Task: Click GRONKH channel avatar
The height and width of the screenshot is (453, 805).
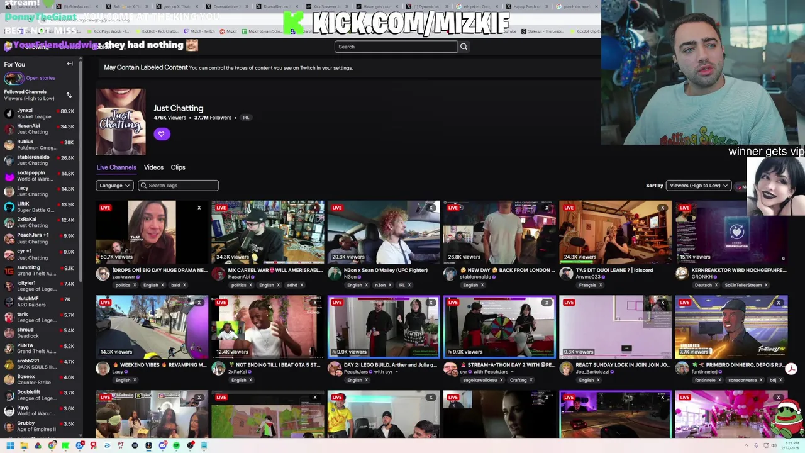Action: click(682, 274)
